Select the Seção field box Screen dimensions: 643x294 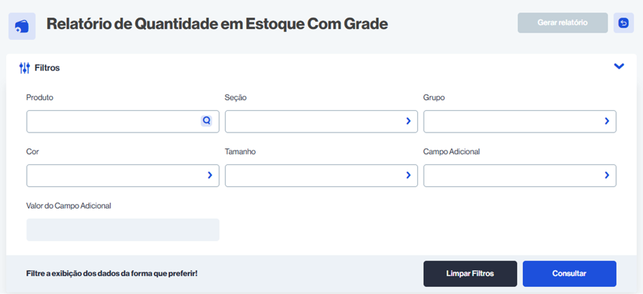[313, 122]
